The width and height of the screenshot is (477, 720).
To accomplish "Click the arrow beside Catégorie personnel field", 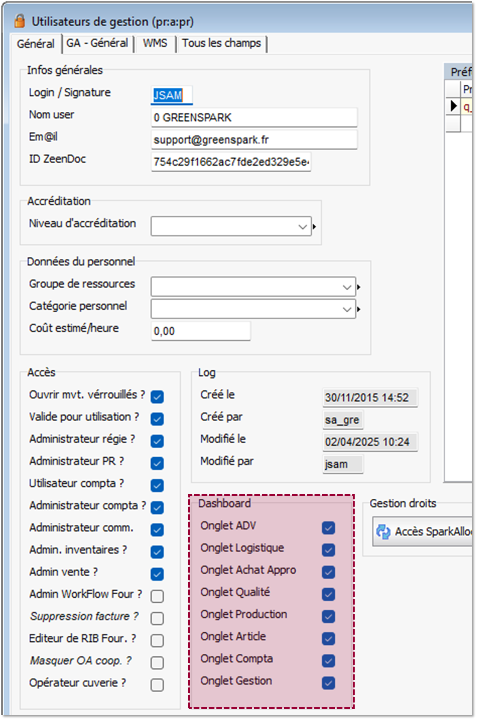I will 359,309.
